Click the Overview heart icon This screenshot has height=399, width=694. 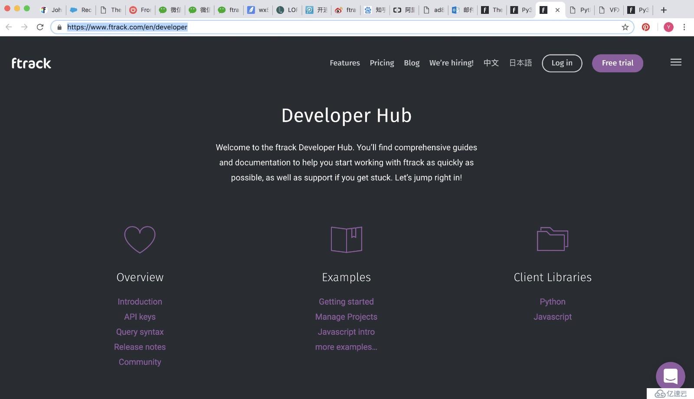[x=140, y=239]
